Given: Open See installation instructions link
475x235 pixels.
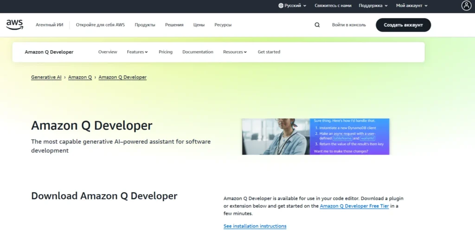Looking at the screenshot, I should click(255, 226).
